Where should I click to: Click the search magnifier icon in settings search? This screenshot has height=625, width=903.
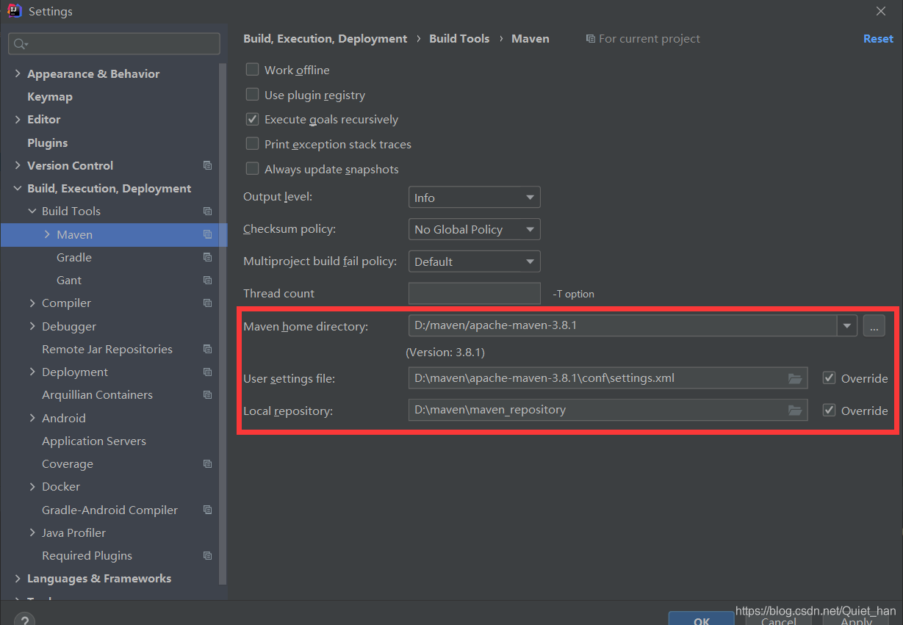(x=21, y=44)
